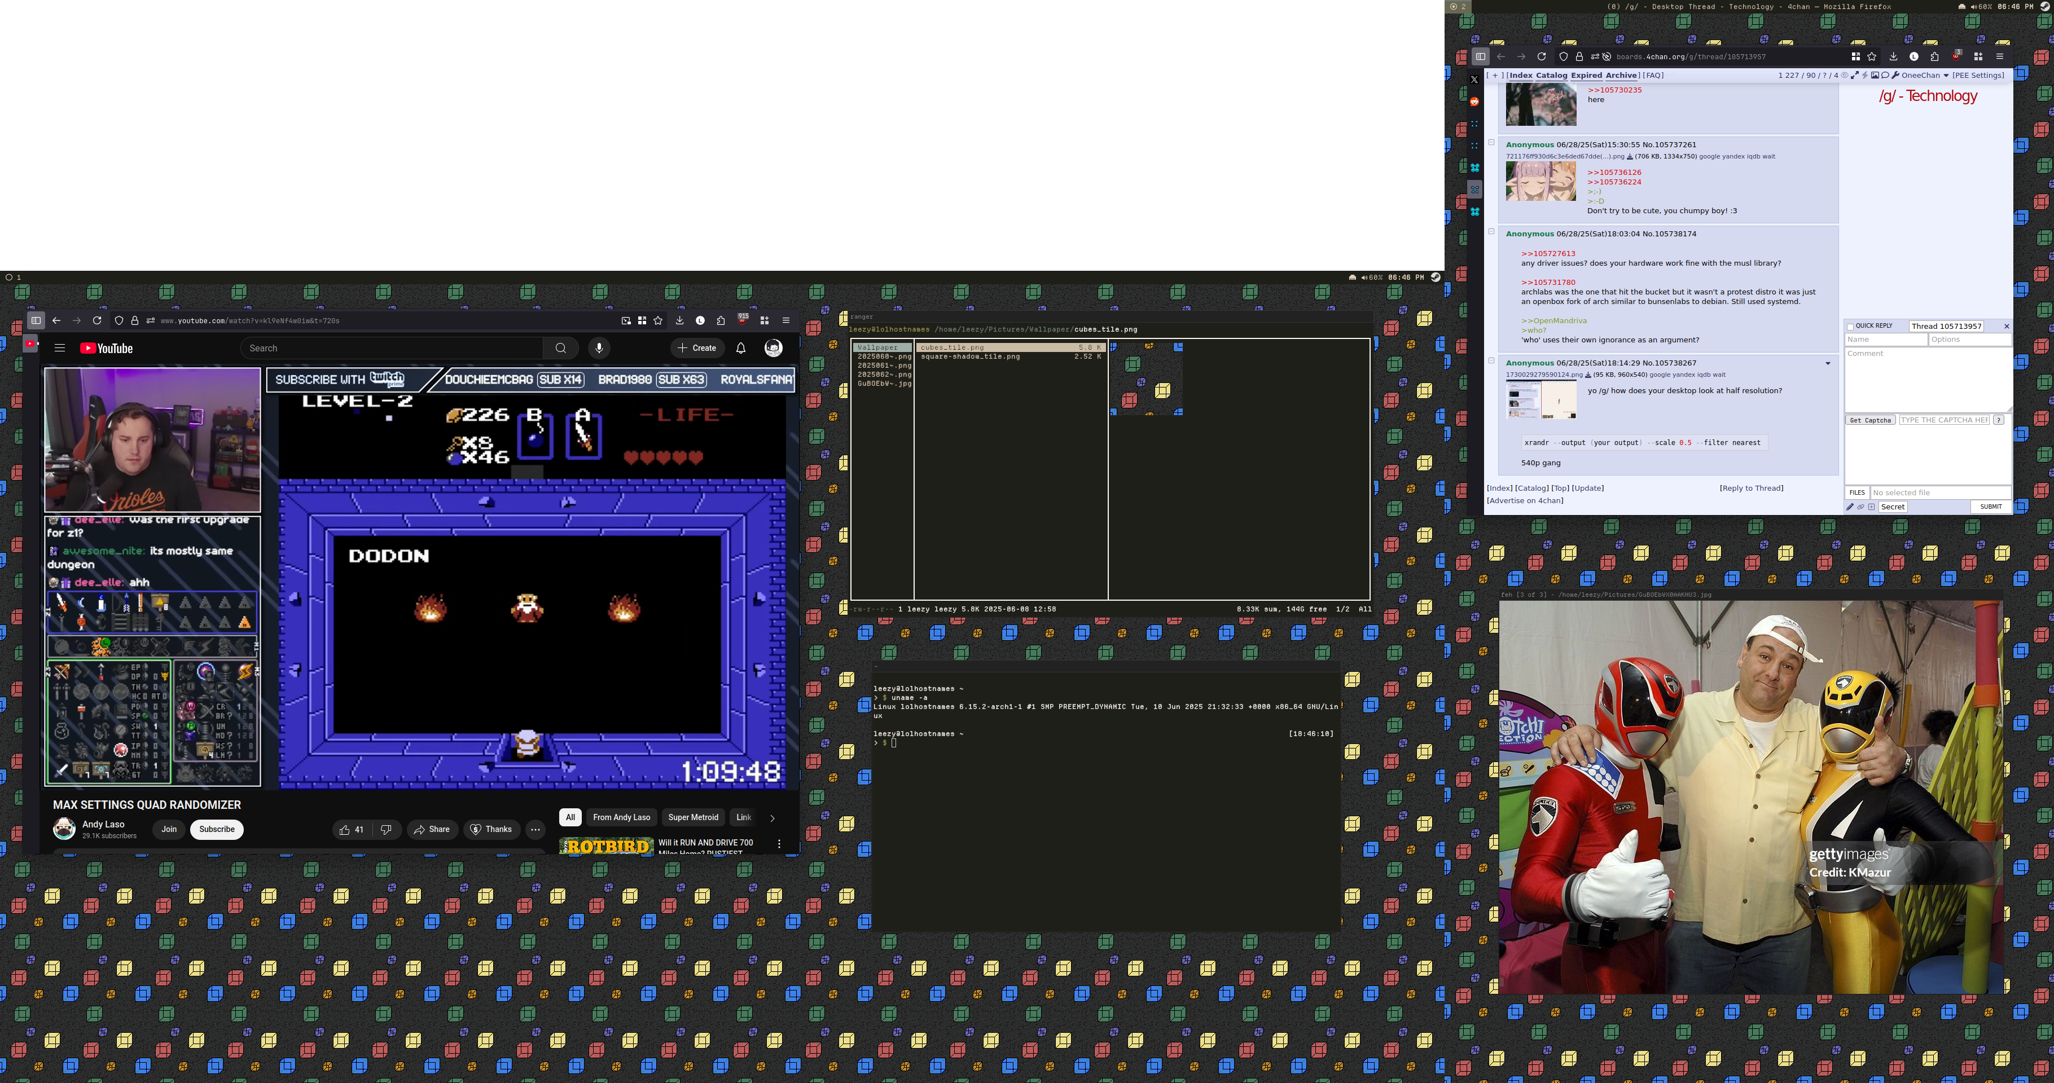This screenshot has width=2054, height=1083.
Task: Open the YouTube guide menu icon
Action: pos(60,348)
